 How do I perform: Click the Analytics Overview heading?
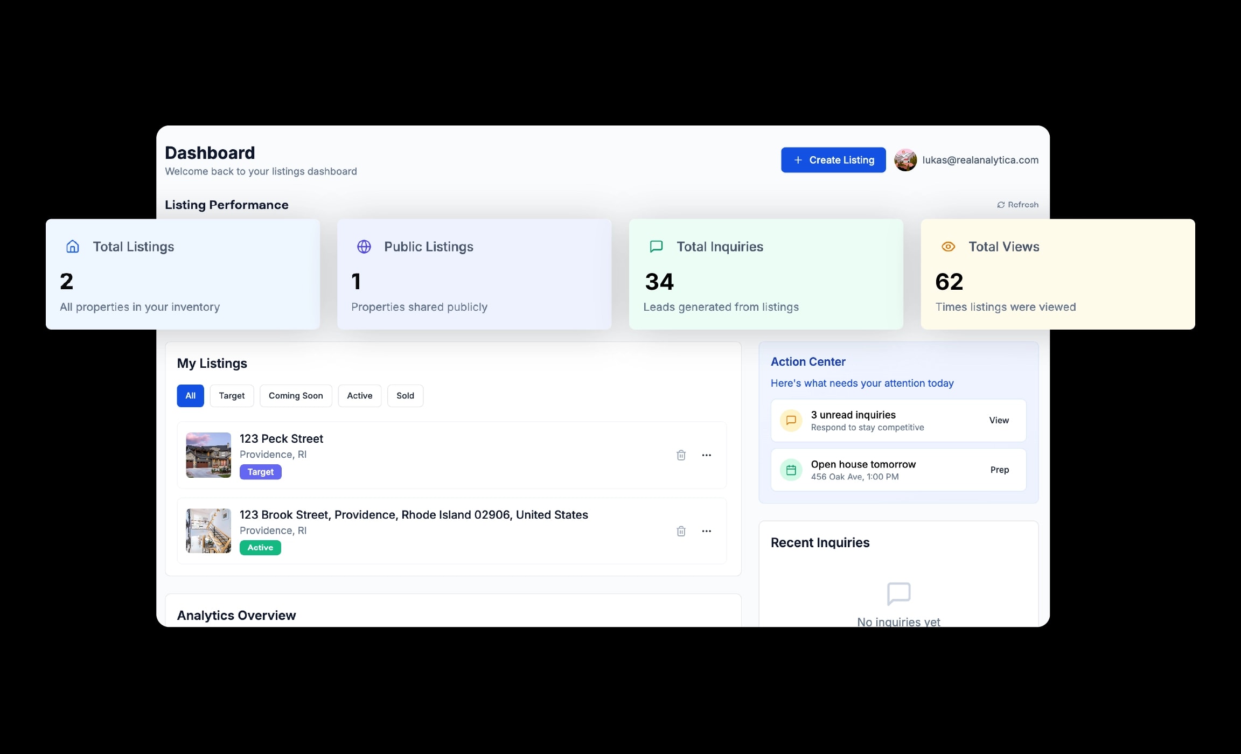(x=236, y=616)
